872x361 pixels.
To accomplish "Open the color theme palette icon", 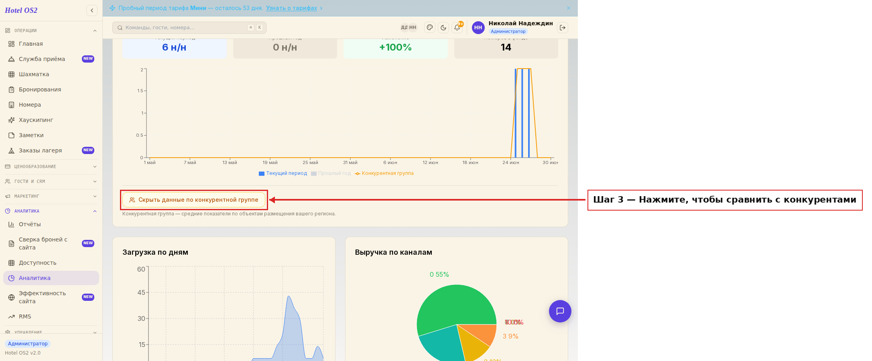I will [x=430, y=28].
